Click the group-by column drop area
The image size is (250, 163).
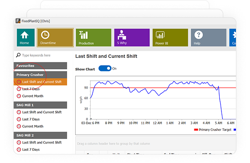click(x=156, y=144)
